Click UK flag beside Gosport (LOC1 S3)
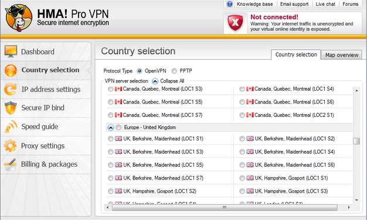The height and width of the screenshot is (220, 367). tap(250, 191)
